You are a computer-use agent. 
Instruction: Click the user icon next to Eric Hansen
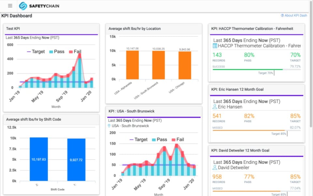pos(215,107)
